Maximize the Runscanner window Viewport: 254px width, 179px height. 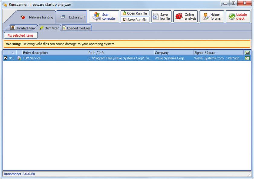233,3
